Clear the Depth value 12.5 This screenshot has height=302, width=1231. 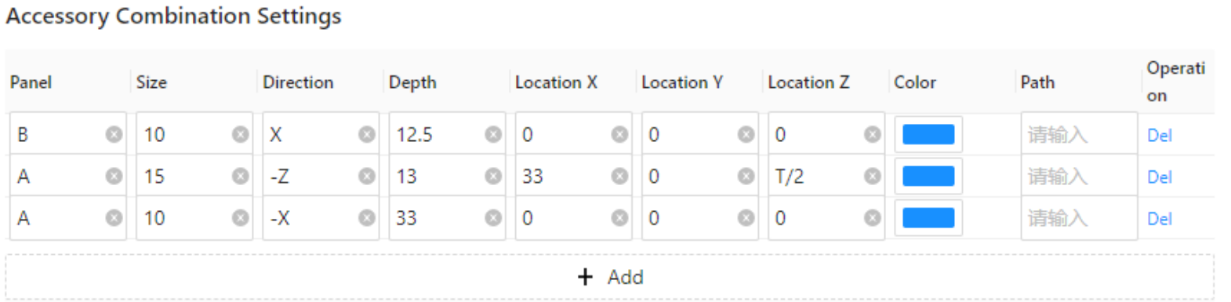click(492, 135)
